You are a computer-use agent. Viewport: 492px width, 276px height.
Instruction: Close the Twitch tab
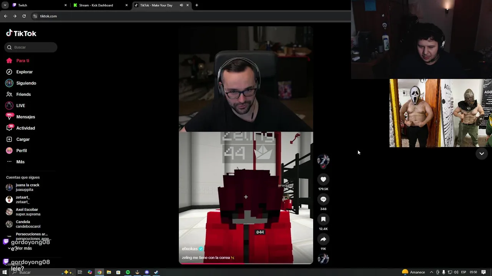[65, 5]
